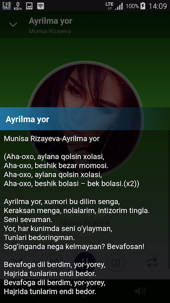The height and width of the screenshot is (303, 170).
Task: Tap the app notification thumbnail in status bar
Action: click(6, 6)
